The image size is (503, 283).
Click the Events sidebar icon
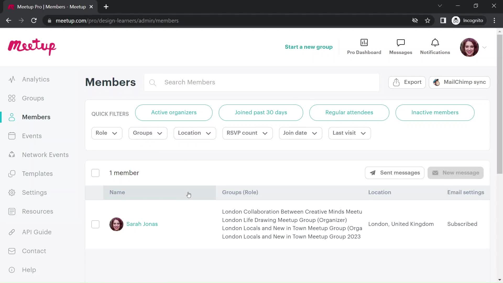[12, 136]
